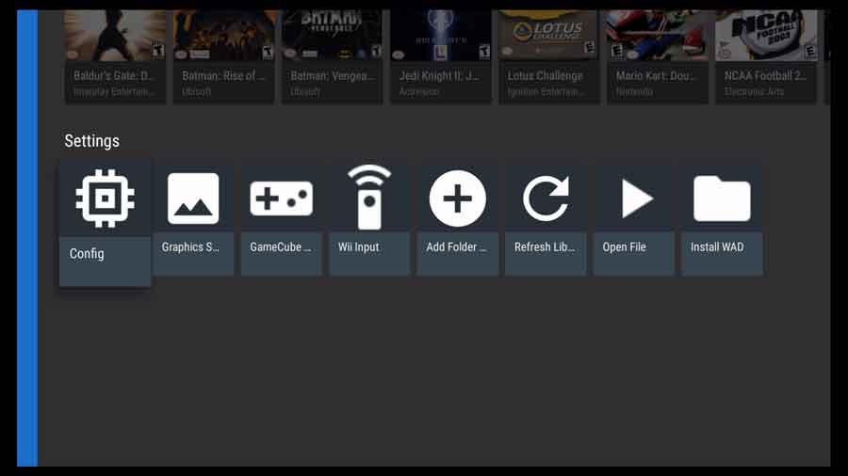The height and width of the screenshot is (476, 848).
Task: Open Mario Kart: Double Dash cover
Action: coord(658,35)
